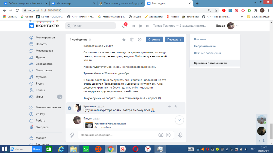Expand hidden bookmarks chevron

point(242,17)
